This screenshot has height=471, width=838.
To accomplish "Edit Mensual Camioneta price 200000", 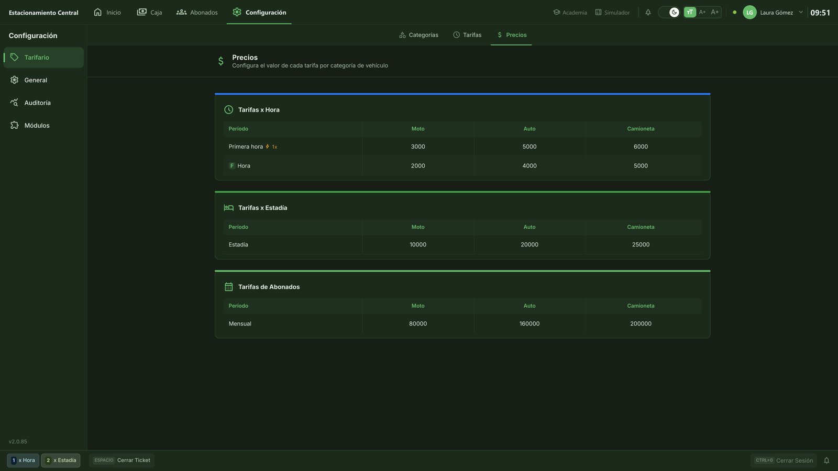I will [641, 323].
